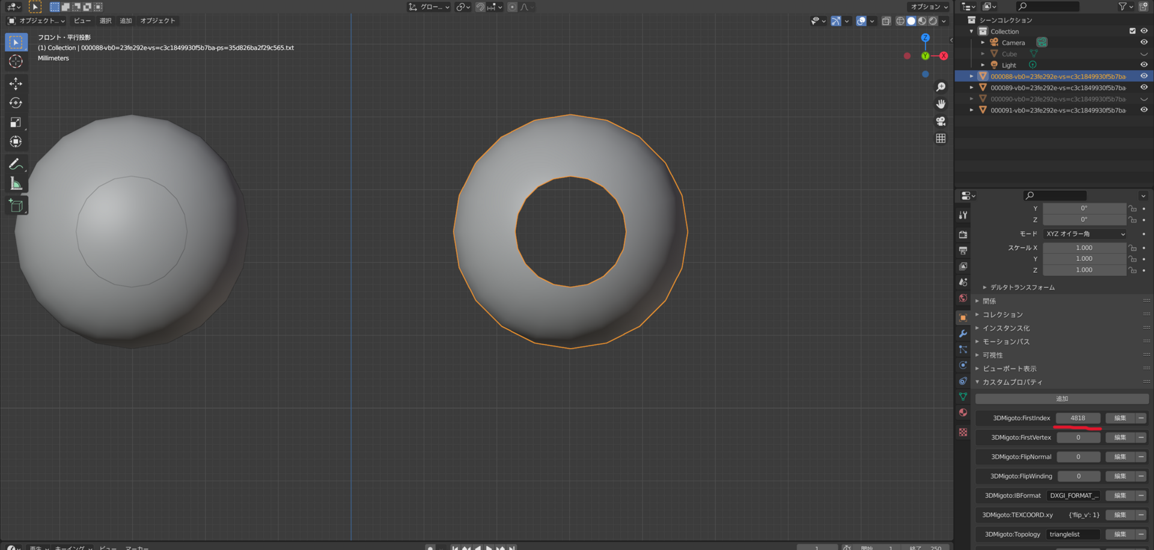Viewport: 1154px width, 550px height.
Task: Select the Cursor tool in the left toolbar
Action: coord(16,61)
